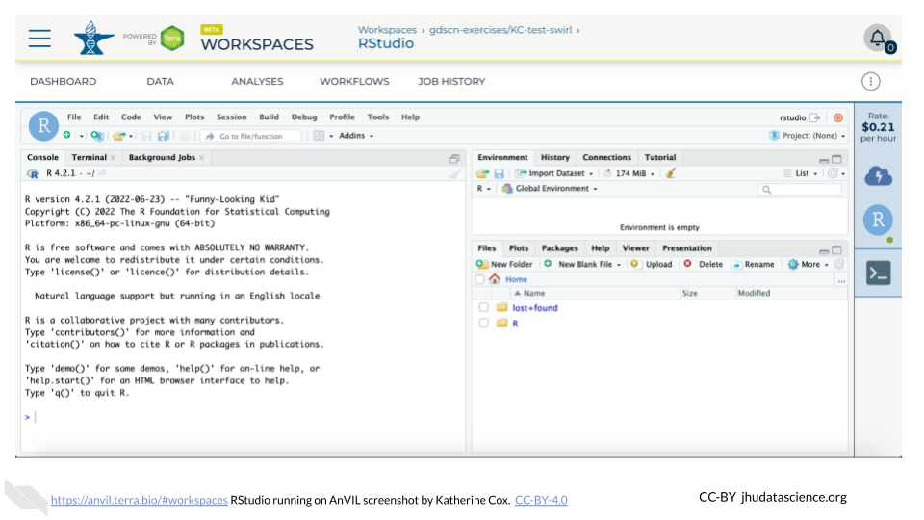The image size is (924, 520).
Task: Toggle the select-all files checkbox
Action: 479,279
